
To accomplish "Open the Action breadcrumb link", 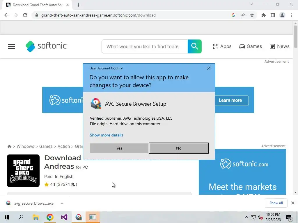I will pyautogui.click(x=64, y=146).
